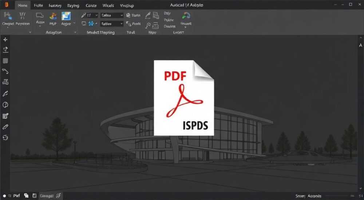
Task: Open the lower combo box under Callea
Action: 112,24
